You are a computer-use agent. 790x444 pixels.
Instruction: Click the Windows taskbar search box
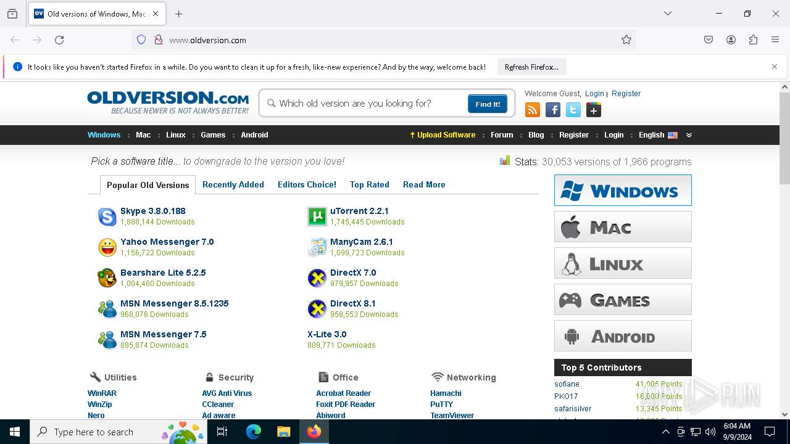click(x=118, y=432)
